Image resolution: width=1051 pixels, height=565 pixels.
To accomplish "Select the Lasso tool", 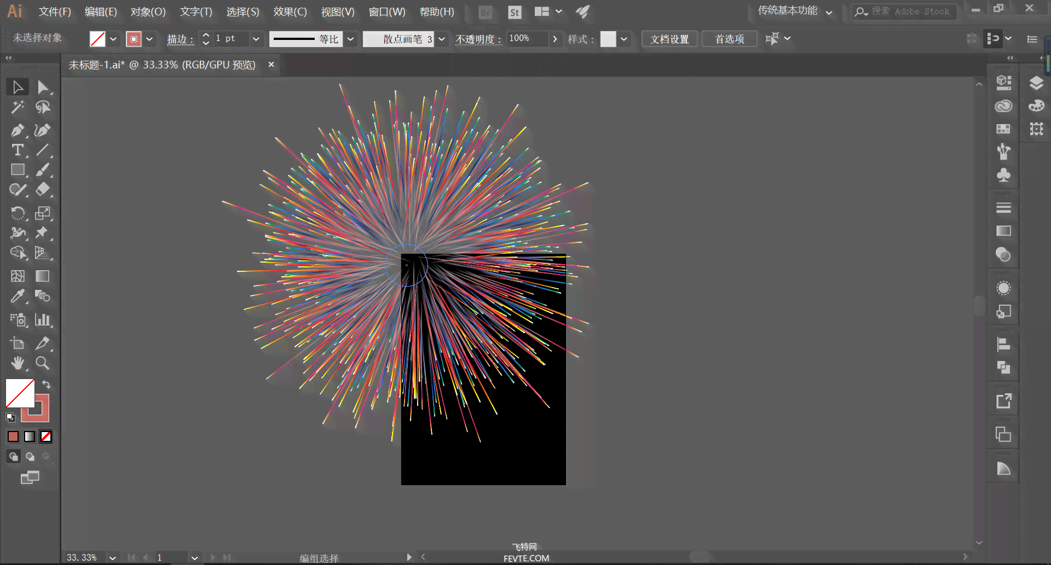I will 43,107.
